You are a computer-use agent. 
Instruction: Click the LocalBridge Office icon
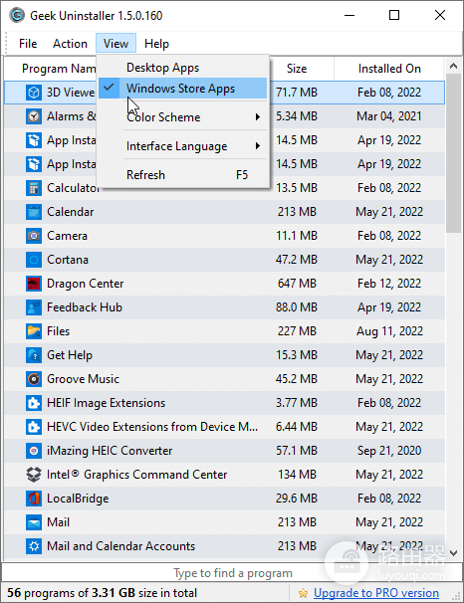34,499
